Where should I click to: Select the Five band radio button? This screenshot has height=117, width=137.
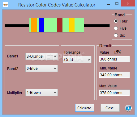[116, 28]
